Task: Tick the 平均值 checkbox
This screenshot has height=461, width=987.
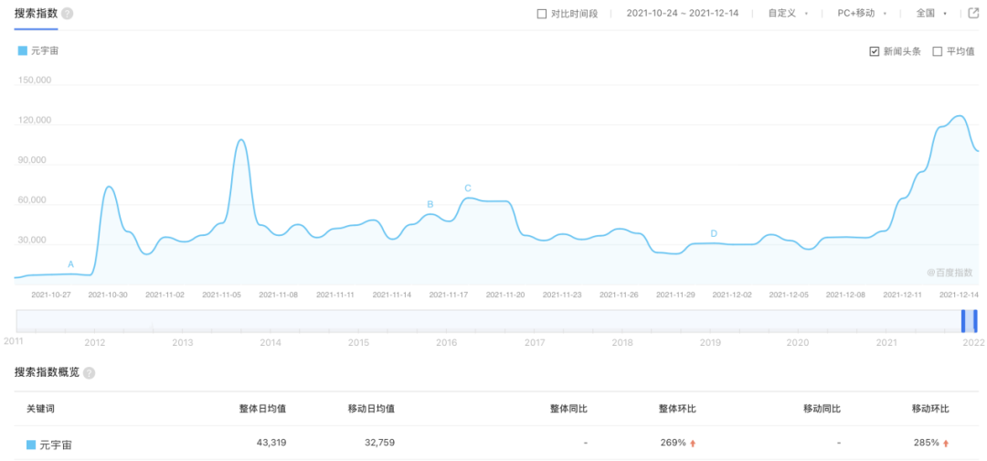Action: [x=937, y=51]
